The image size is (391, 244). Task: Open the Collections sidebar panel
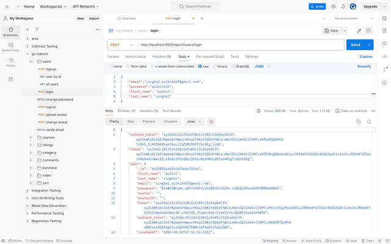11,32
